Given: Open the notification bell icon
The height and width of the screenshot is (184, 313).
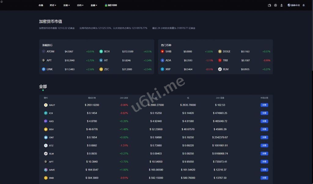Looking at the screenshot, I should coord(304,5).
